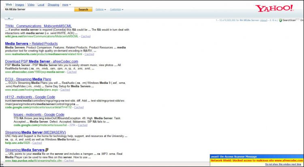Click the avast! On-Access Scanner Message title bar
This screenshot has height=167, width=304.
[x=257, y=156]
